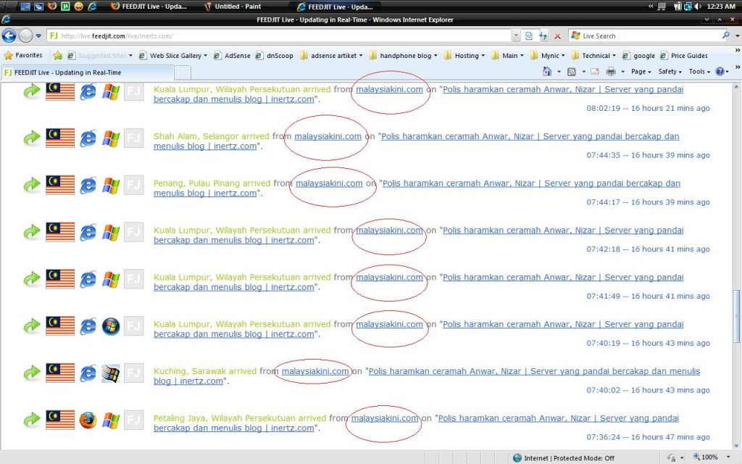Click the smiley face quick launch icon

pos(78,6)
